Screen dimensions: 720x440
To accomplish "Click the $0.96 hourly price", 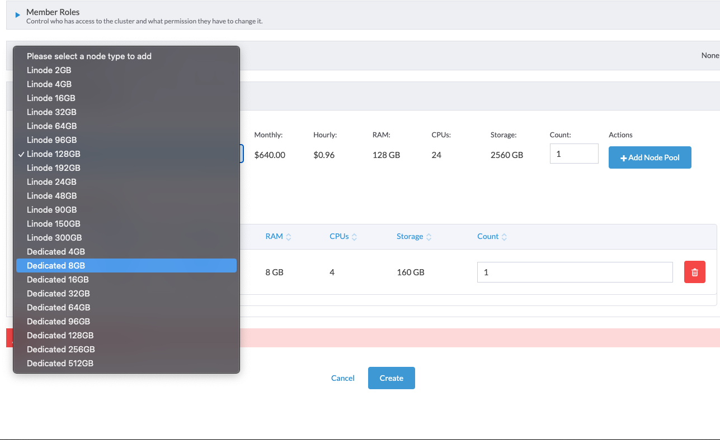I will 324,155.
